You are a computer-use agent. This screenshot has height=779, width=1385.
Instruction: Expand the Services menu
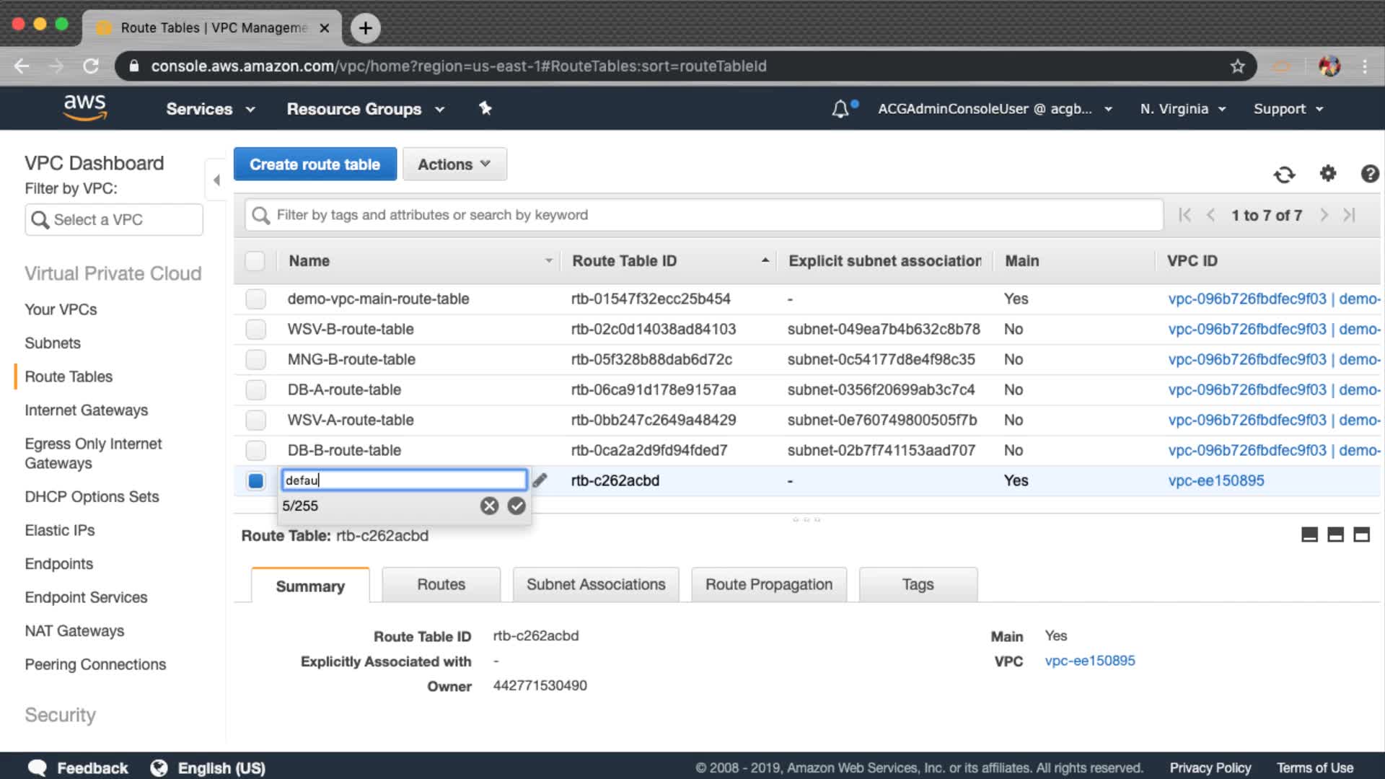[x=211, y=109]
